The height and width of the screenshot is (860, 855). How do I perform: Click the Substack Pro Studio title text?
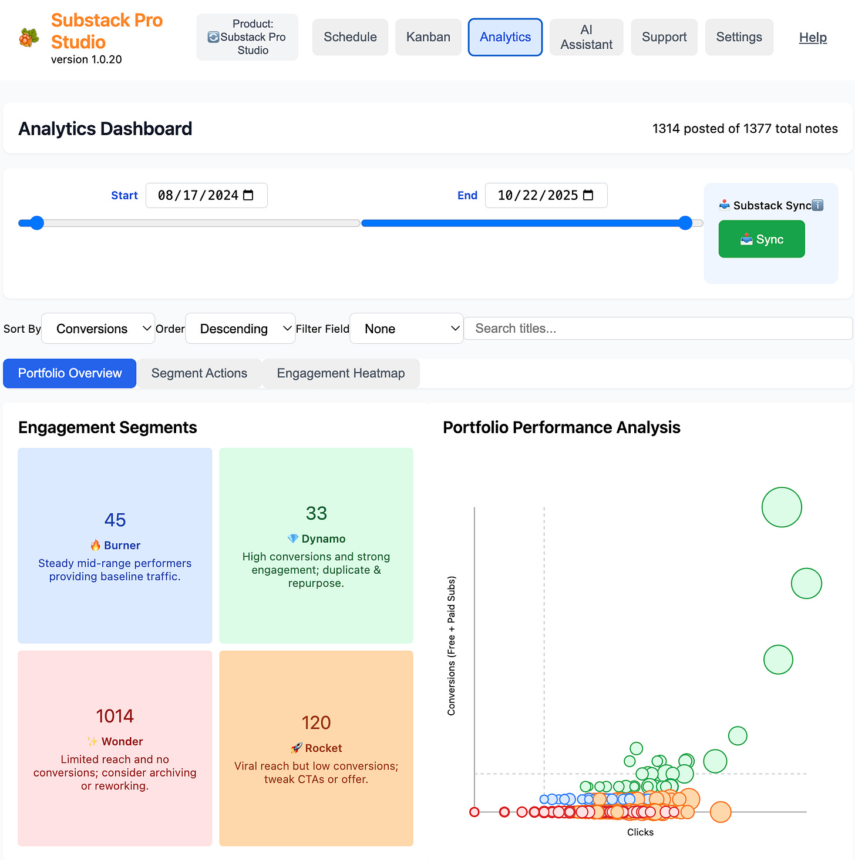click(107, 31)
